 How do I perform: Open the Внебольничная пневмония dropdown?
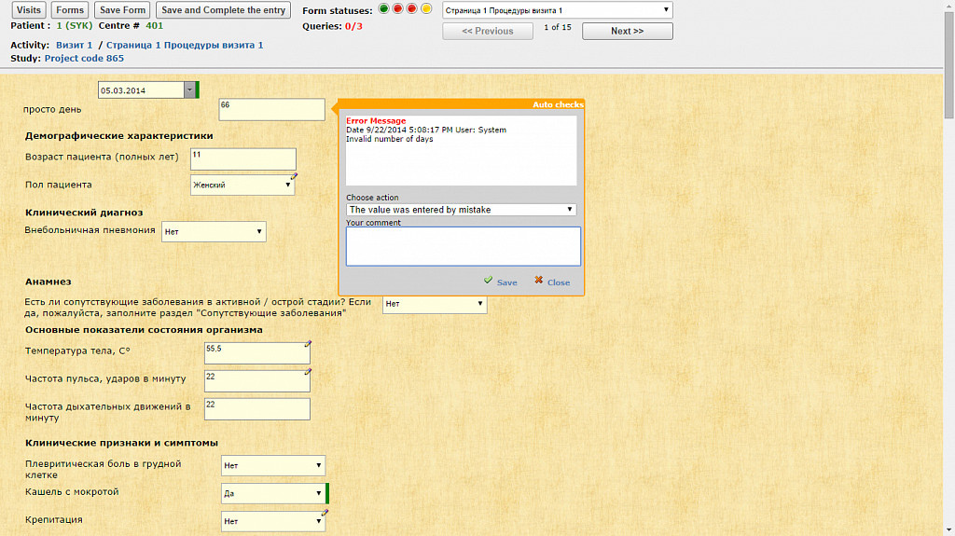tap(214, 231)
